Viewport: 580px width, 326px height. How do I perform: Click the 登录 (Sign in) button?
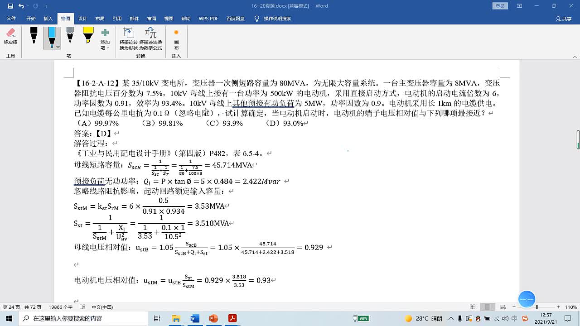coord(500,6)
